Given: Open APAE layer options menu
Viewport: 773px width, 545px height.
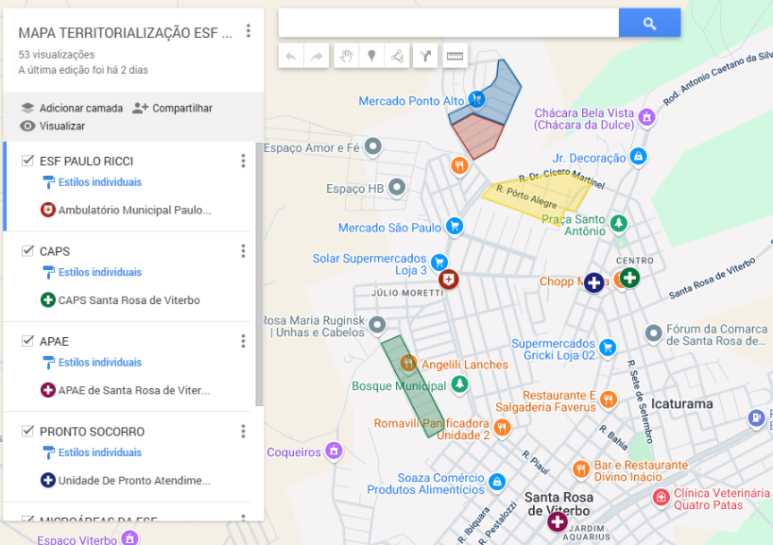Looking at the screenshot, I should coord(243,341).
